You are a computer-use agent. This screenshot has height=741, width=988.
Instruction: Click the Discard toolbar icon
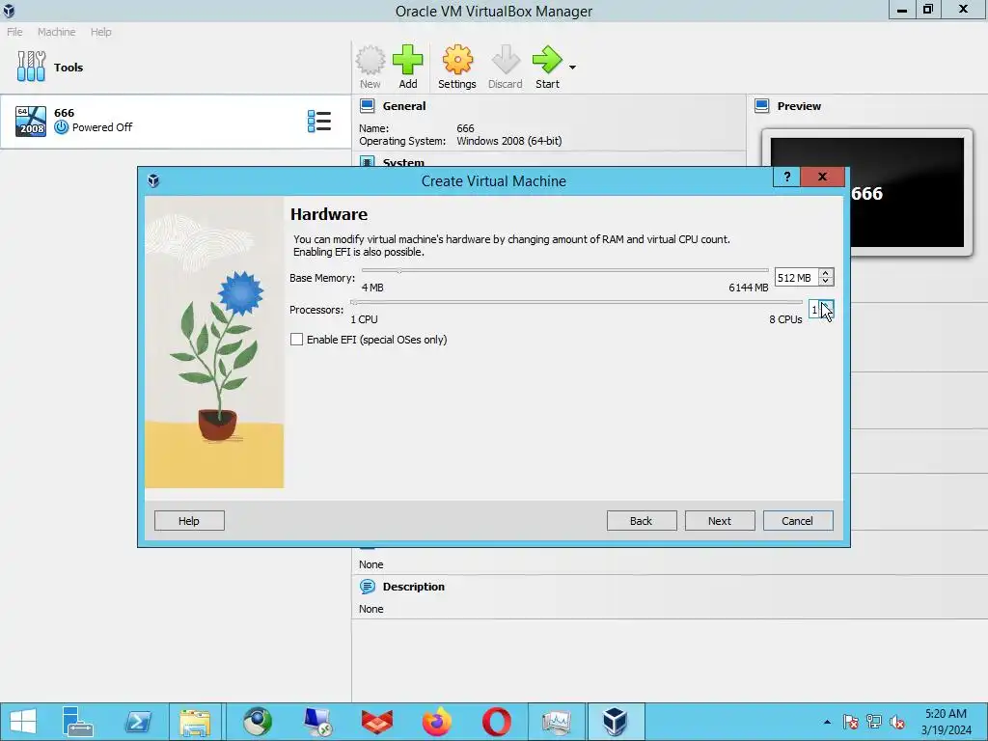(x=505, y=67)
